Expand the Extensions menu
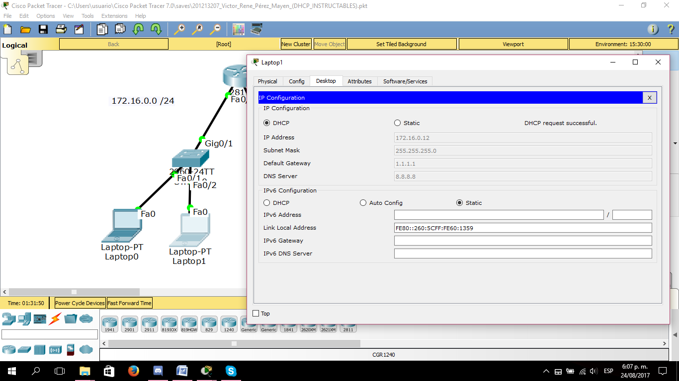This screenshot has width=679, height=381. click(x=114, y=15)
